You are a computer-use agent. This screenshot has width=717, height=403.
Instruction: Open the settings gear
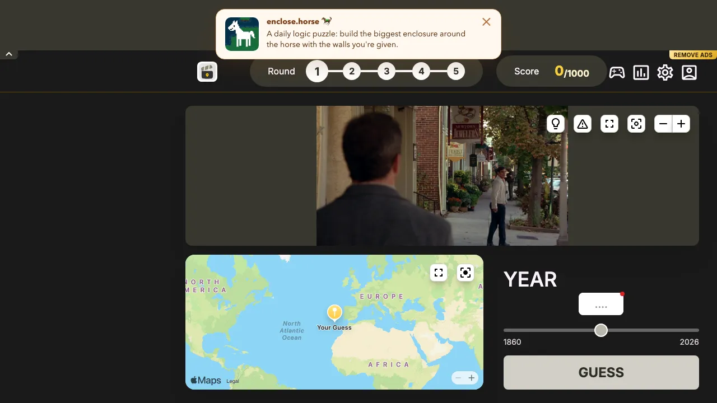point(665,72)
